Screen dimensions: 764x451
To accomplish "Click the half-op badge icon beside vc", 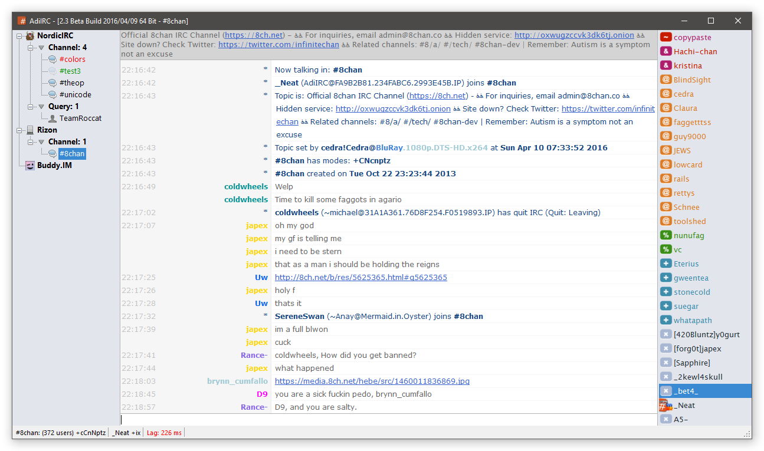I will (x=665, y=249).
